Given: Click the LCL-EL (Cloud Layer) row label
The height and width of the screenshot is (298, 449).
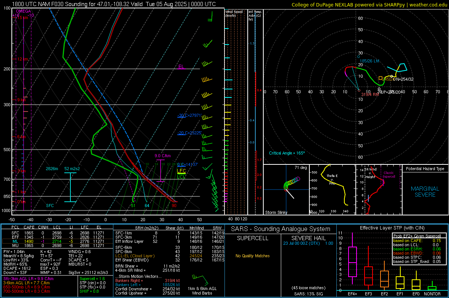Looking at the screenshot, I should [135, 256].
